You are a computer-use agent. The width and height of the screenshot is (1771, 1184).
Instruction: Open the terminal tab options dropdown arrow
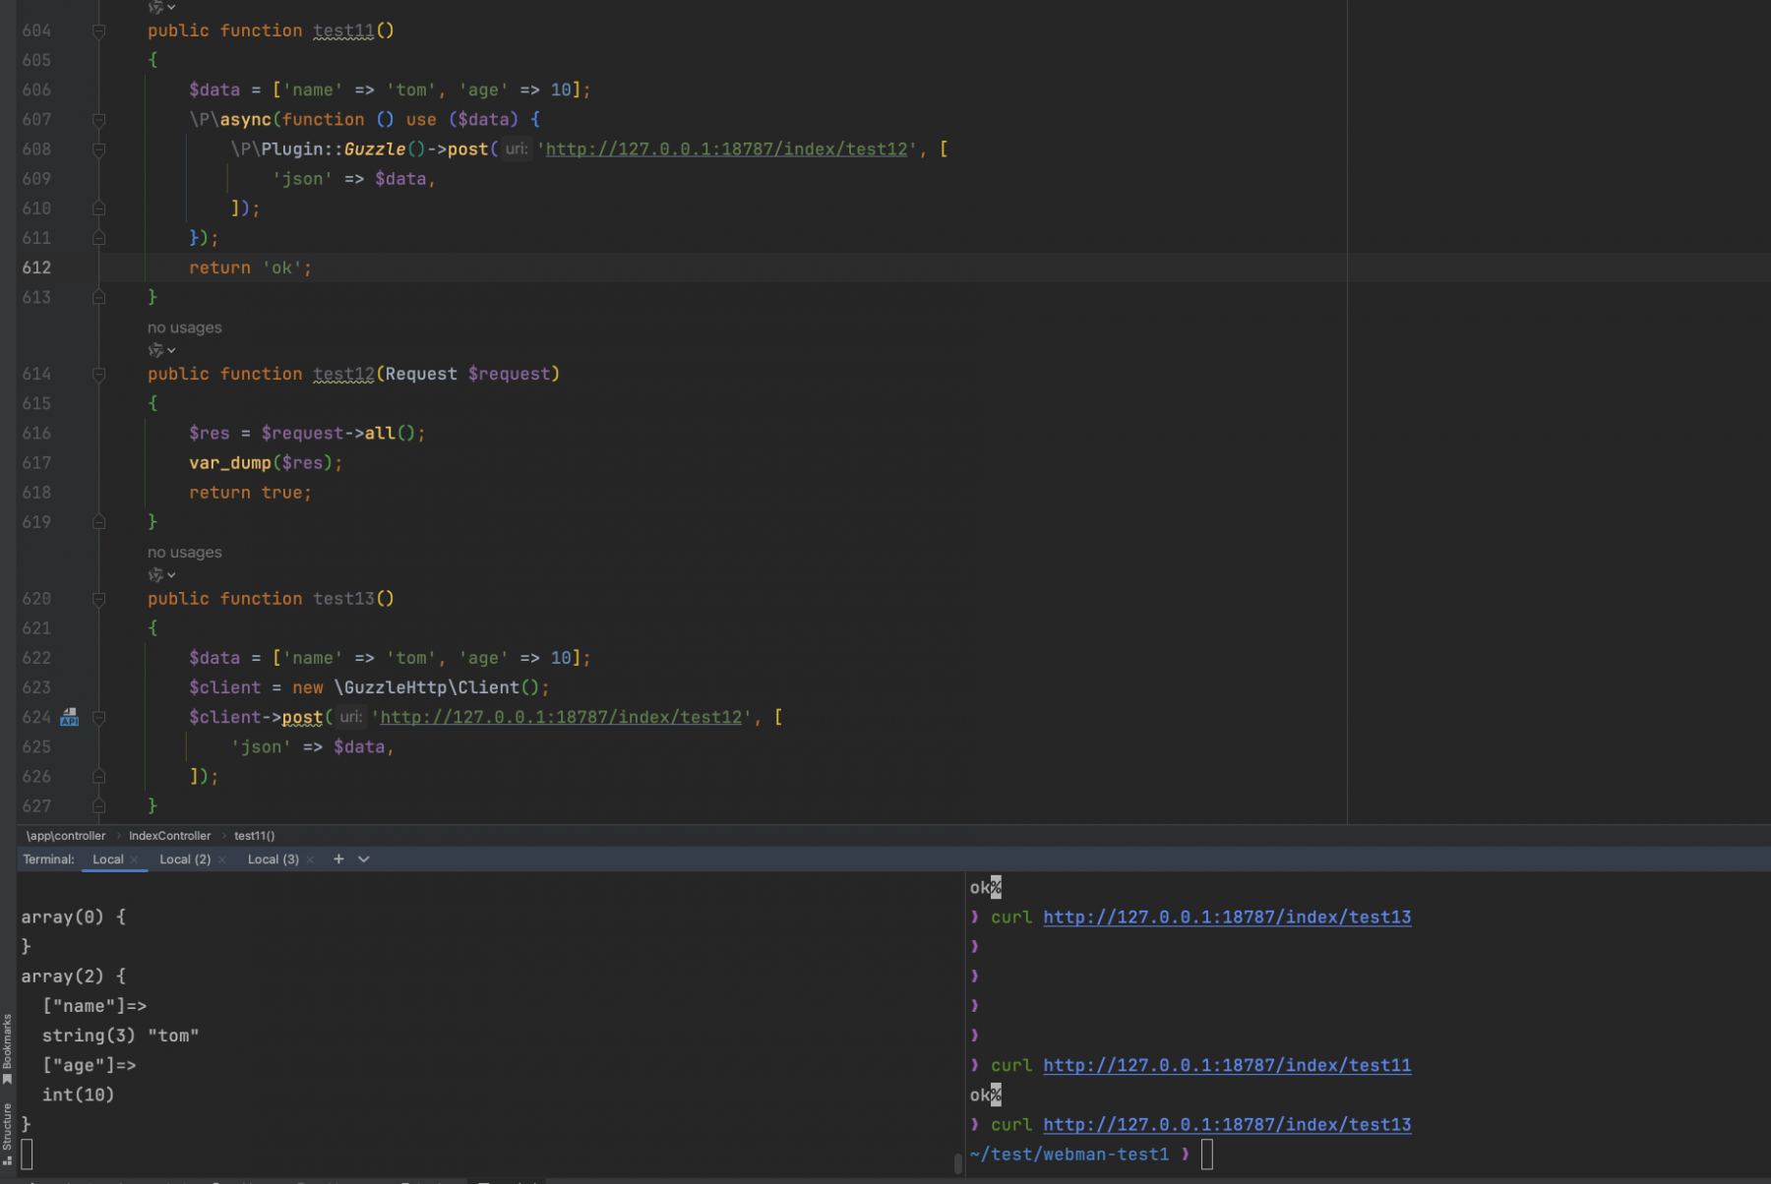pyautogui.click(x=364, y=858)
